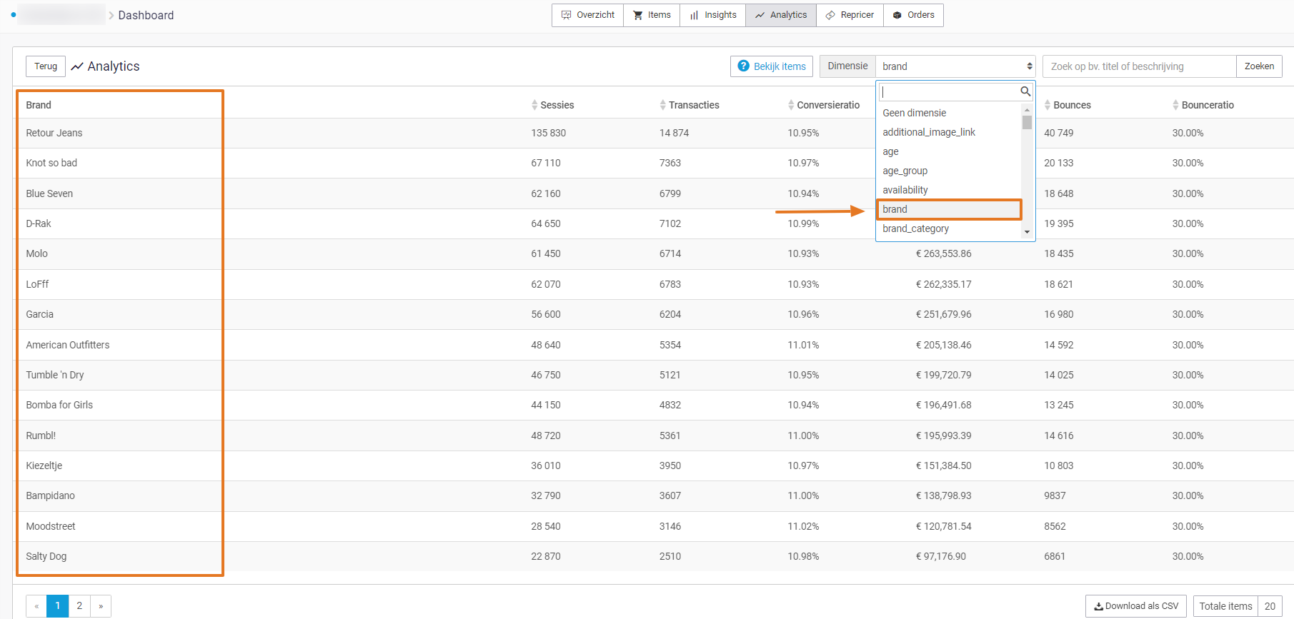Select brand dimension option
This screenshot has height=619, width=1294.
[949, 209]
